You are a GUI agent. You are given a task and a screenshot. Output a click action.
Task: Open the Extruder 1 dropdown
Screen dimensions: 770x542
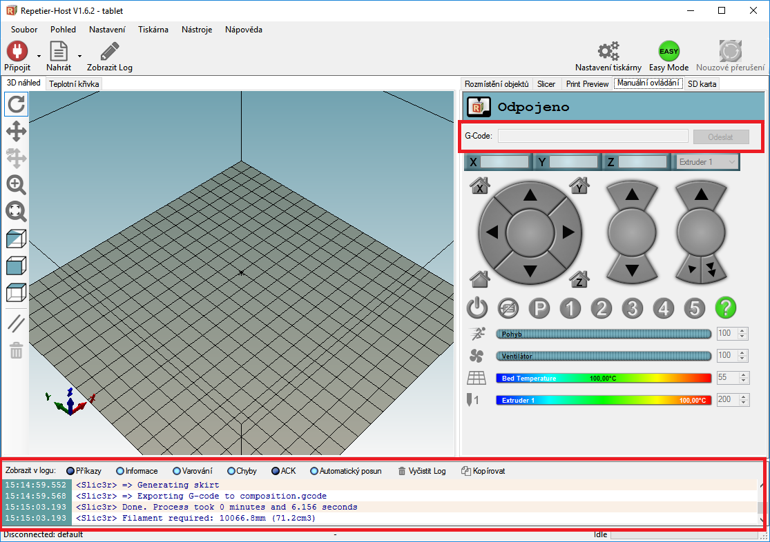click(x=706, y=162)
